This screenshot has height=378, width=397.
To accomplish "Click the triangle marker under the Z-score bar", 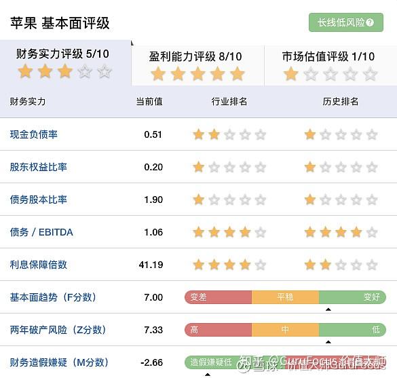I will pyautogui.click(x=328, y=342).
